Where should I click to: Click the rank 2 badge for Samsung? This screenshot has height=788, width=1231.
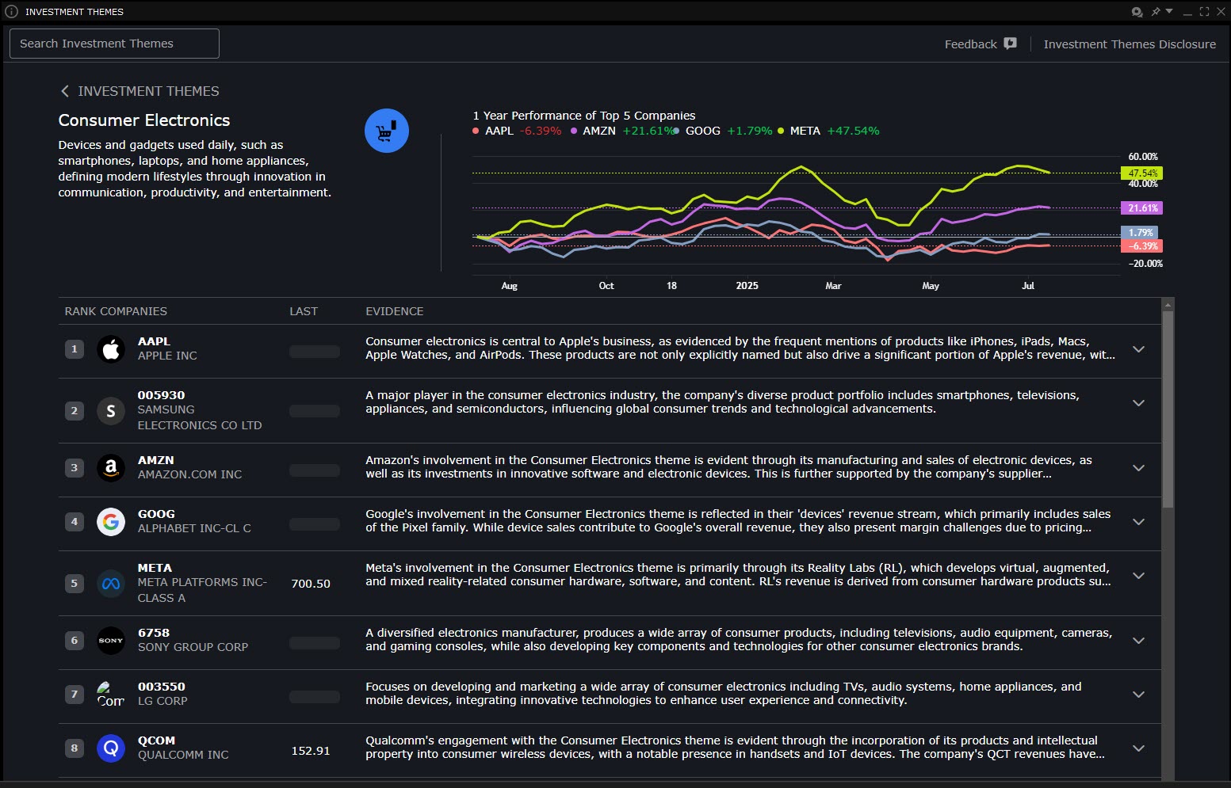coord(75,410)
